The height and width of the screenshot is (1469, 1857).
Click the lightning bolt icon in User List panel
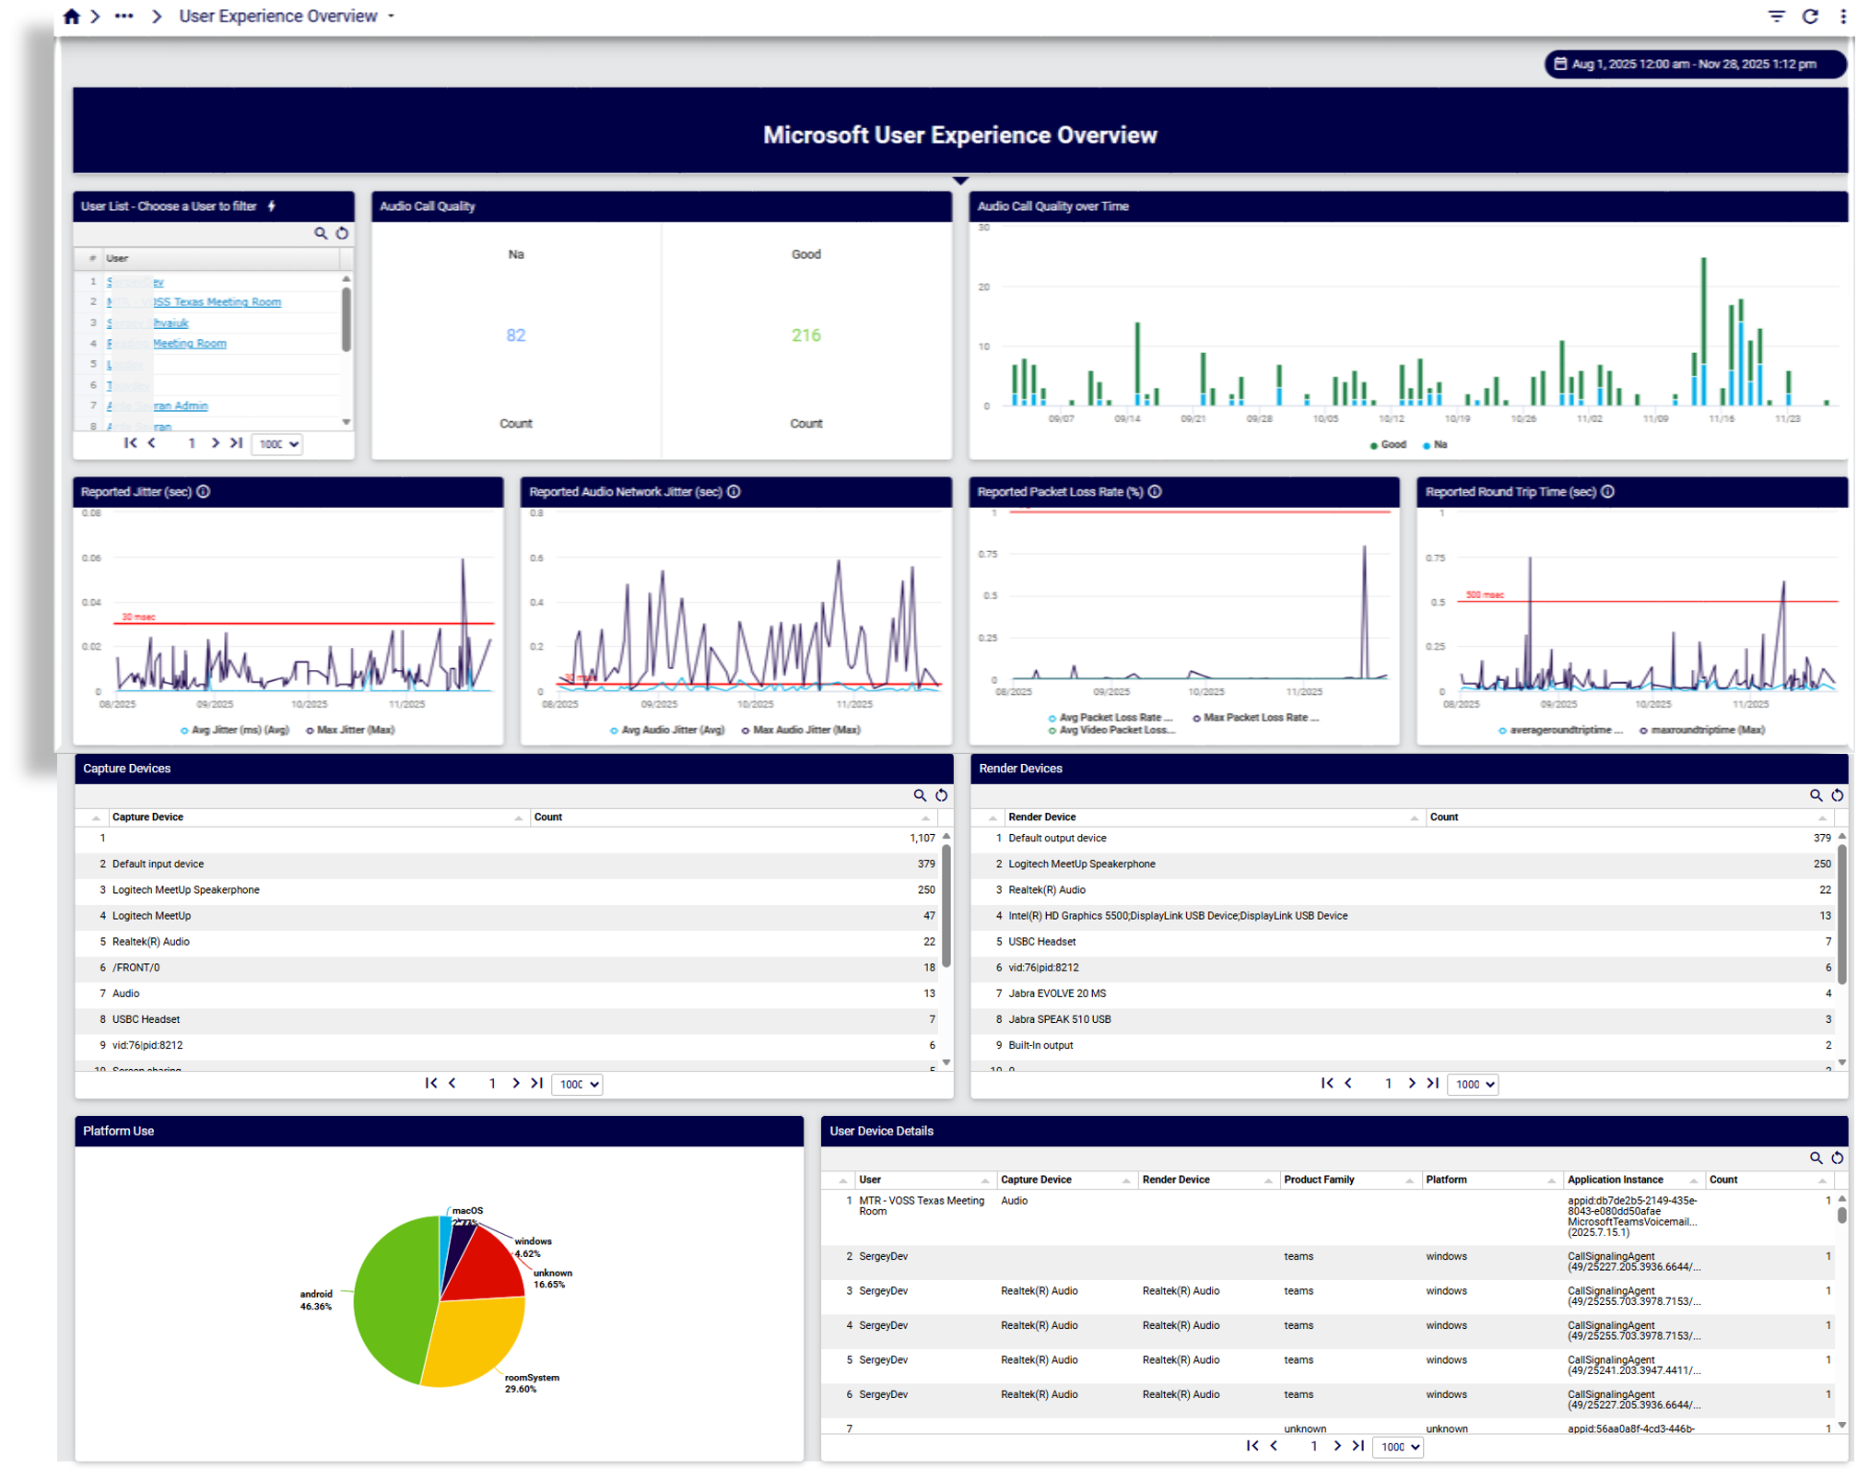point(273,206)
